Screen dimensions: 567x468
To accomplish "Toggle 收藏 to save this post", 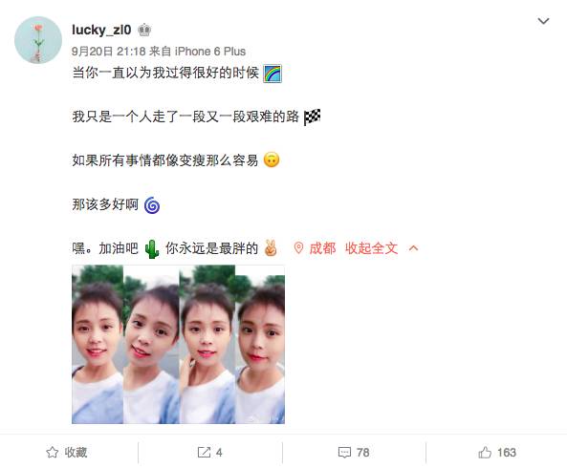I will pos(67,452).
